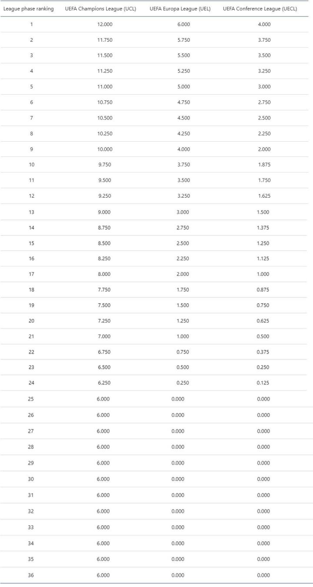Click the UECL value 1.125

(263, 259)
